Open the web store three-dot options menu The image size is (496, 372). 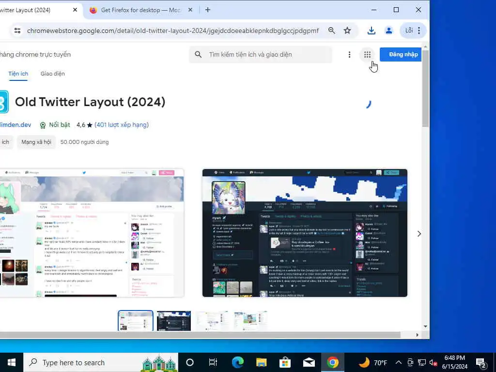pos(349,55)
